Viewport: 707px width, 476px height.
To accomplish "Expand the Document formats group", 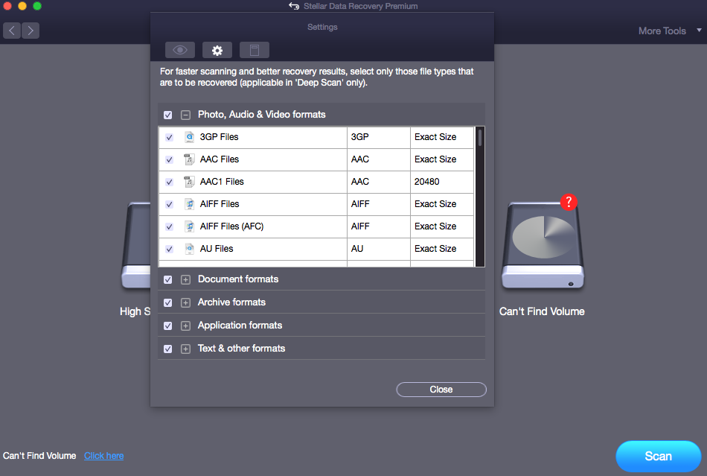I will click(x=185, y=280).
